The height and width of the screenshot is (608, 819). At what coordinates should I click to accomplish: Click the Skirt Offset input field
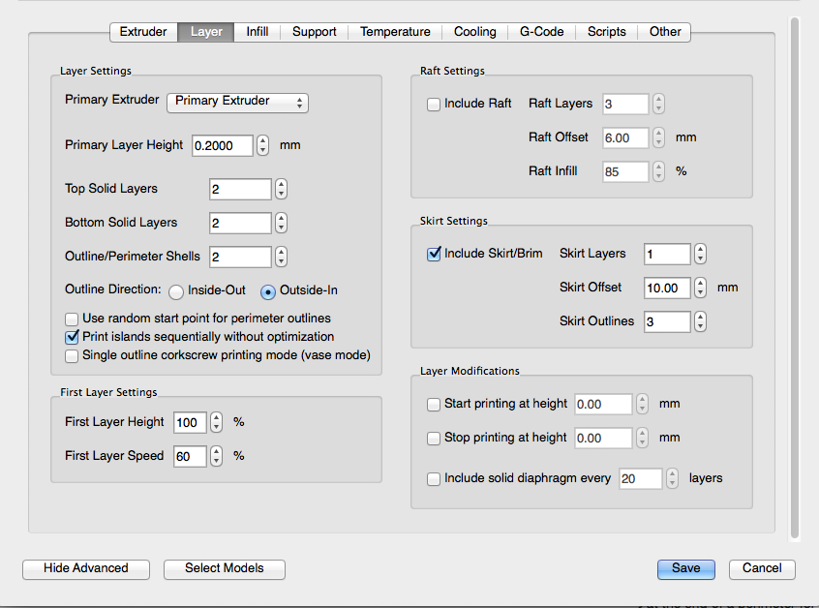668,288
